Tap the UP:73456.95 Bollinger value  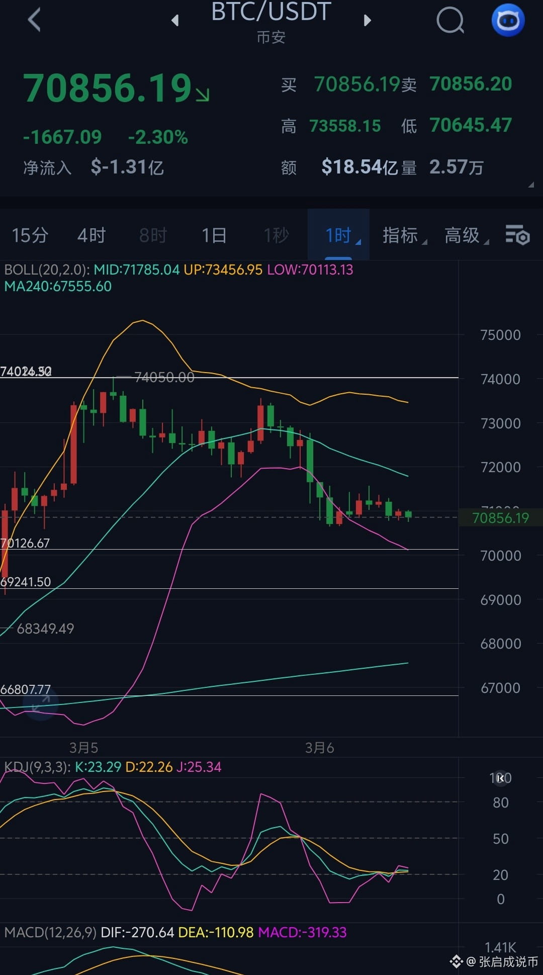point(223,270)
